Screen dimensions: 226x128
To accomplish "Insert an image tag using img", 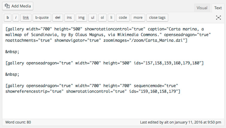I will (81, 18).
